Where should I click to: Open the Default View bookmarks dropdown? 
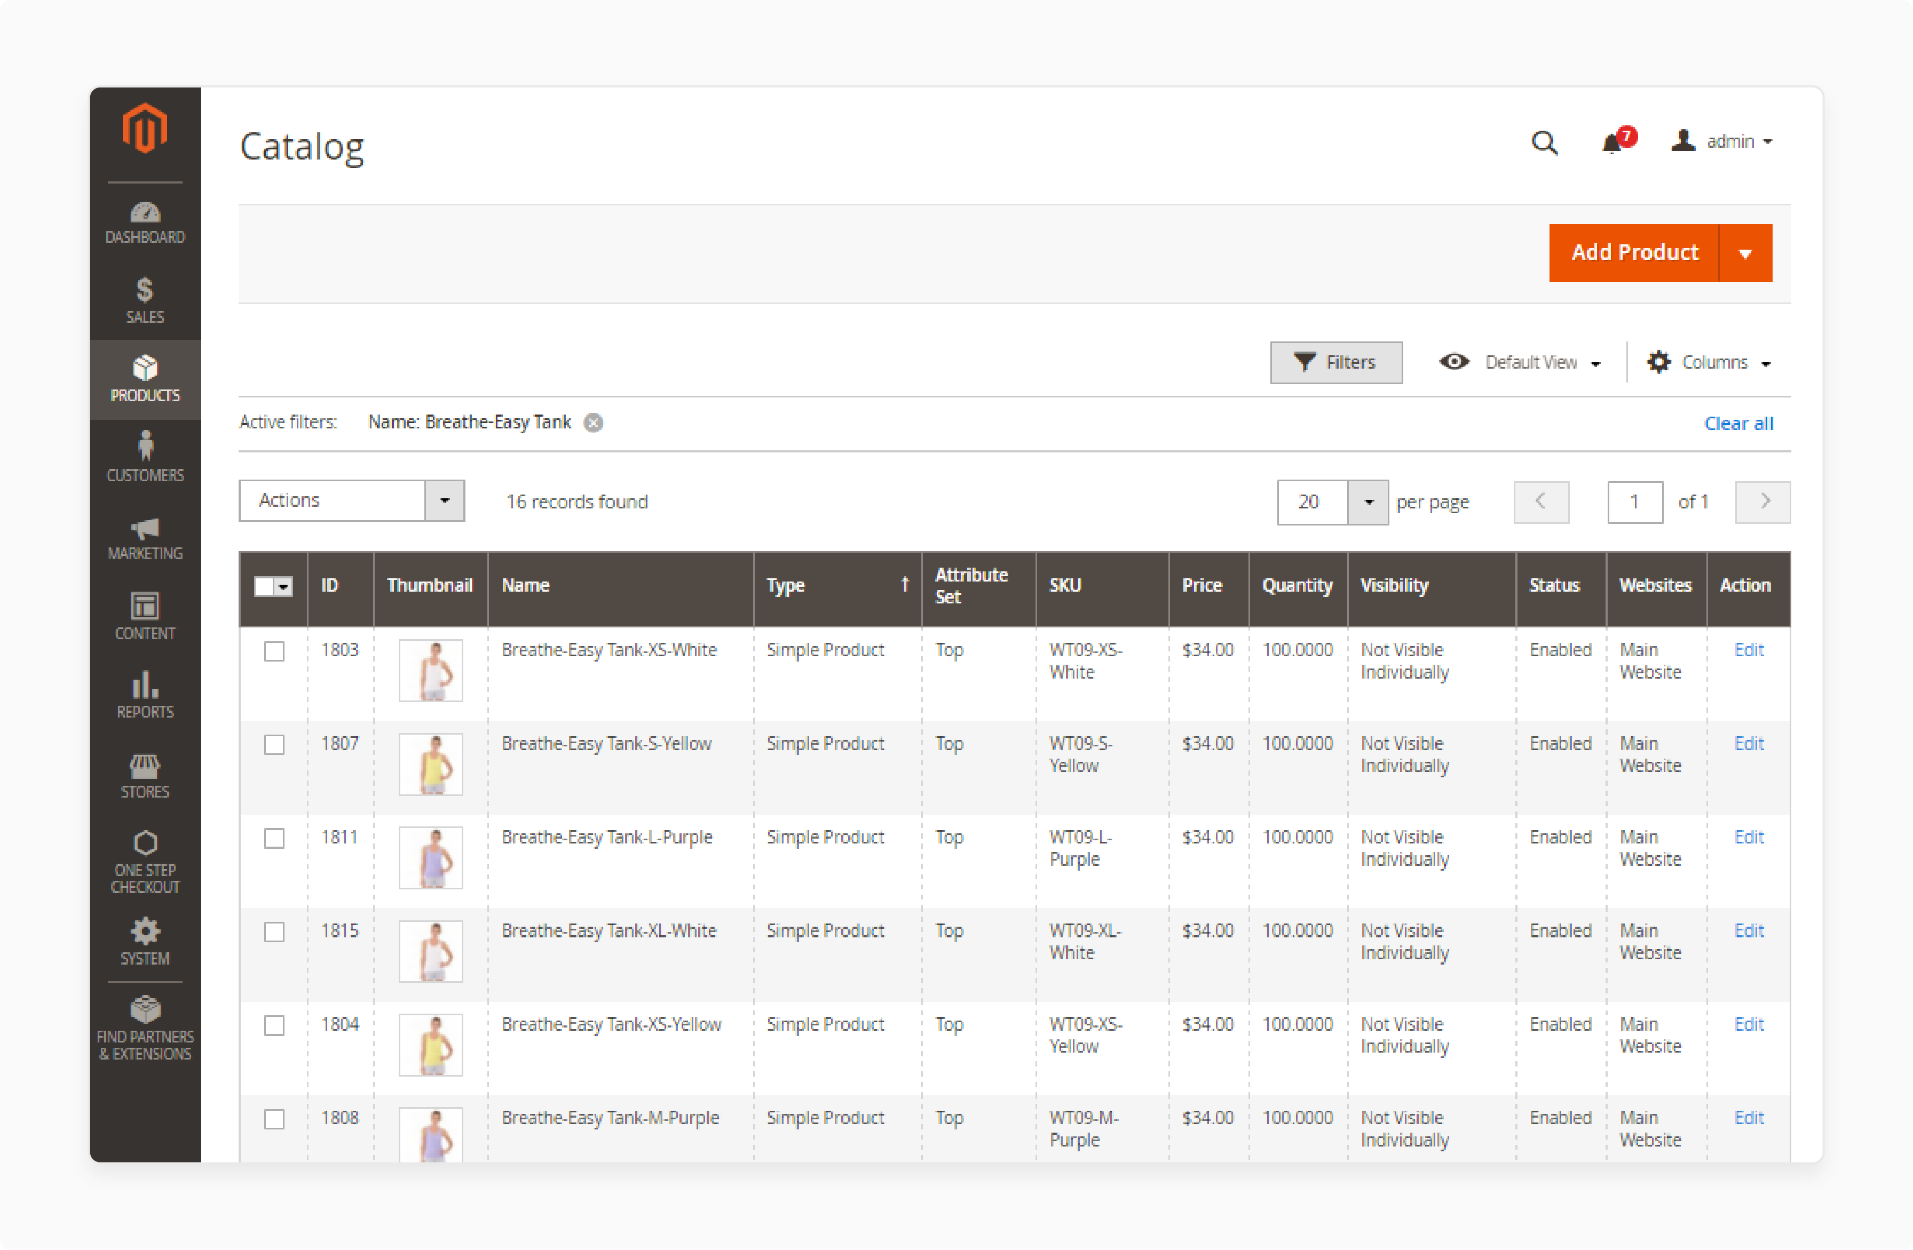1520,362
